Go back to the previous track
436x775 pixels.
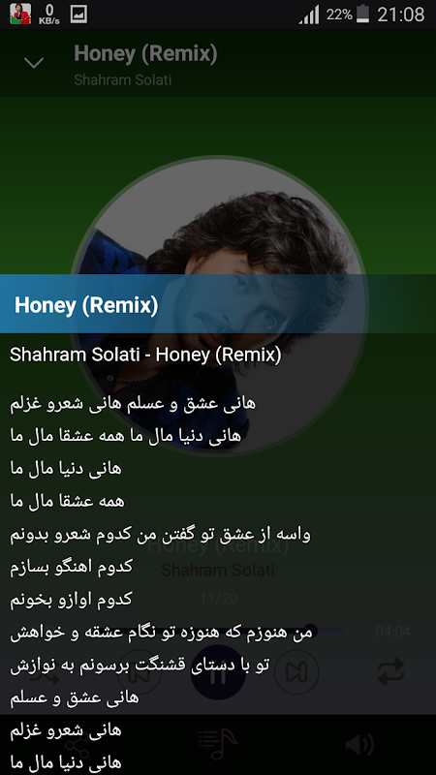click(x=140, y=672)
